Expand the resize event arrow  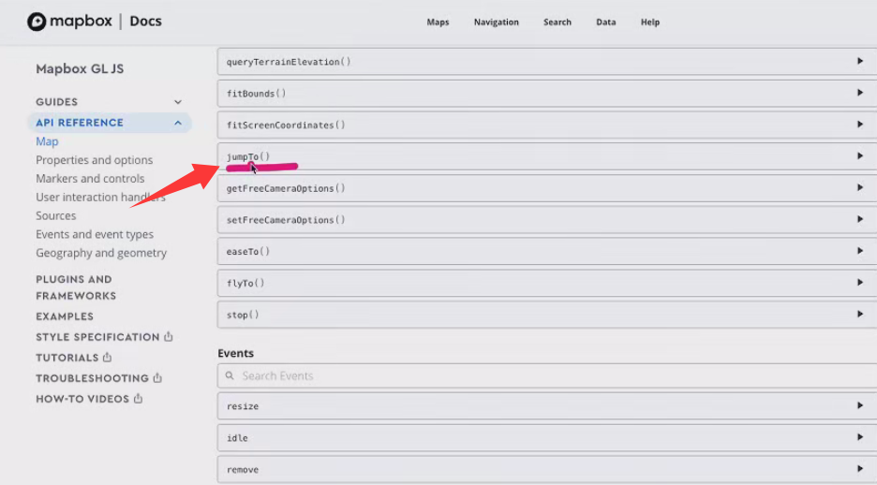[x=860, y=405]
